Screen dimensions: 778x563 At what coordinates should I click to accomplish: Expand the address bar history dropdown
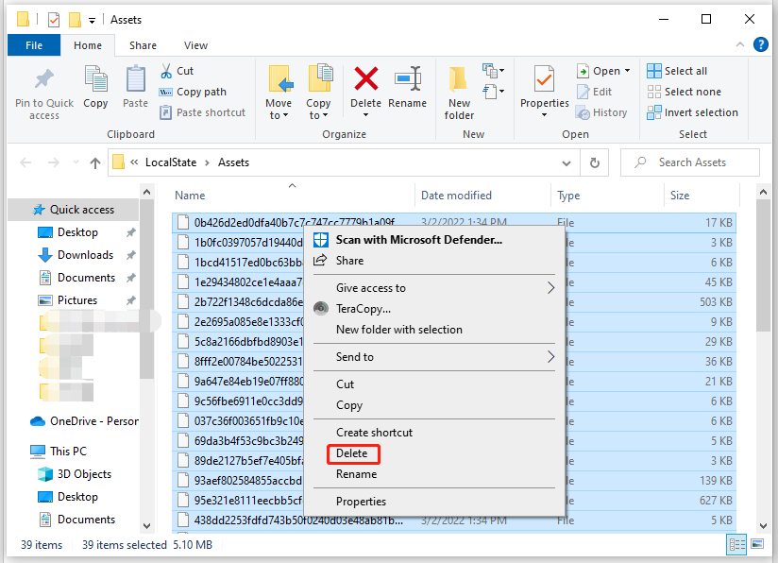coord(567,162)
